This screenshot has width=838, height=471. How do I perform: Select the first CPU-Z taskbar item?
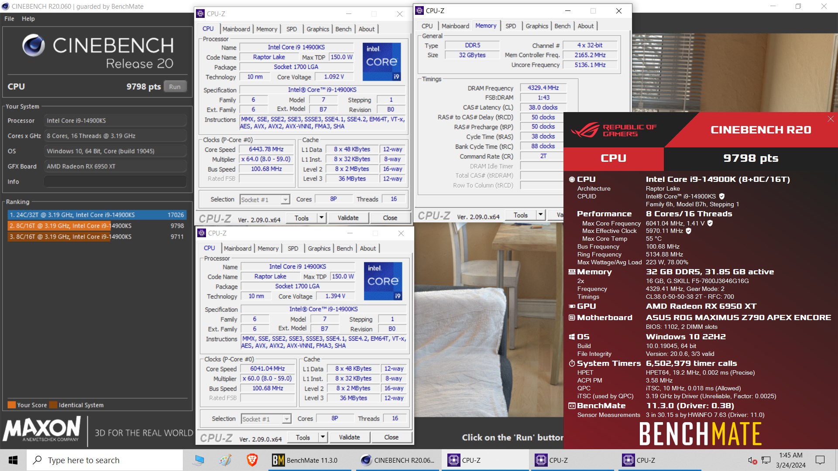[485, 460]
